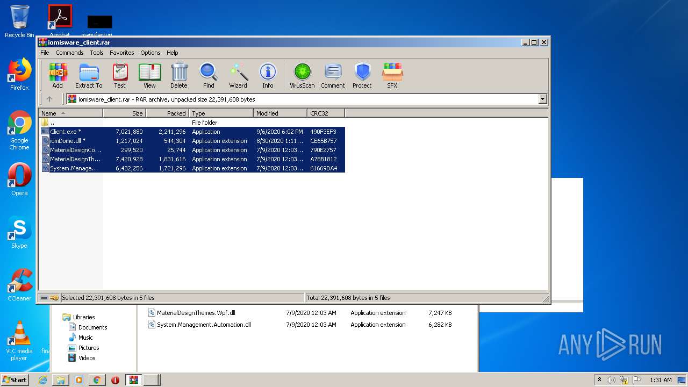The width and height of the screenshot is (688, 387).
Task: Open the Help menu
Action: (x=172, y=53)
